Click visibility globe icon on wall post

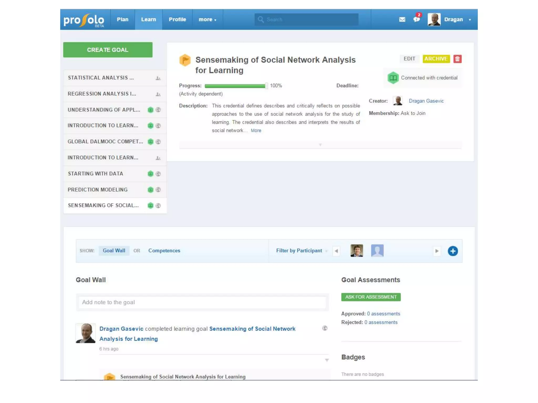click(325, 328)
